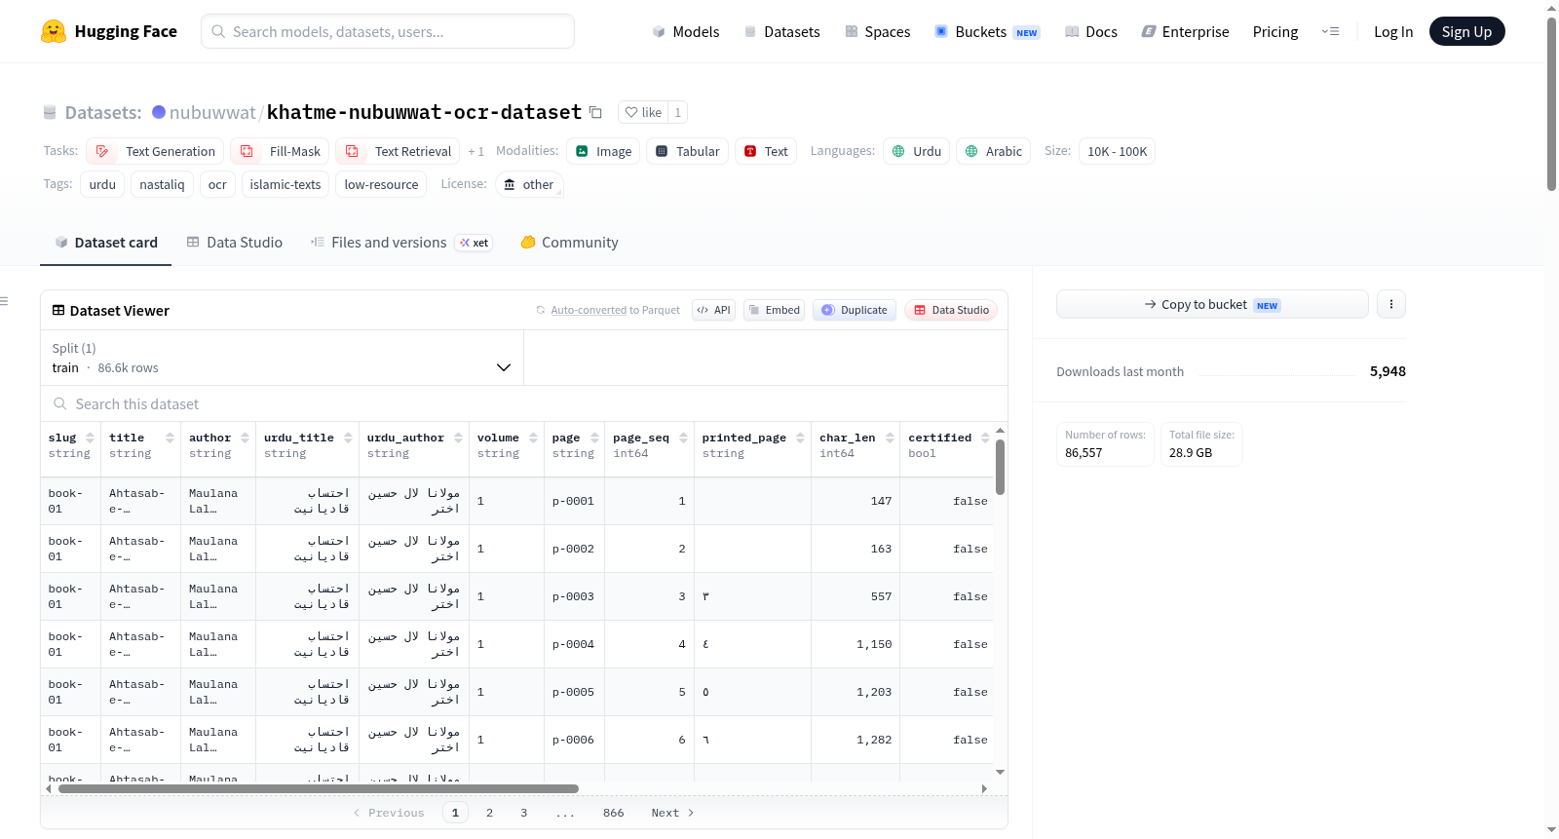Open Enterprise in the top navigation
This screenshot has height=839, width=1559.
(1185, 31)
